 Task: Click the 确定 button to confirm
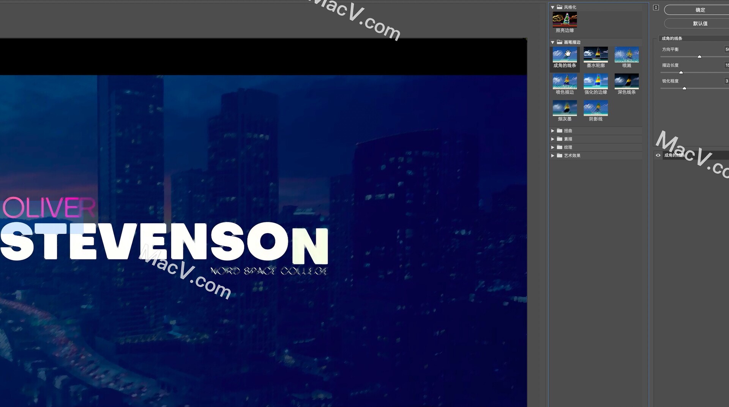[700, 10]
